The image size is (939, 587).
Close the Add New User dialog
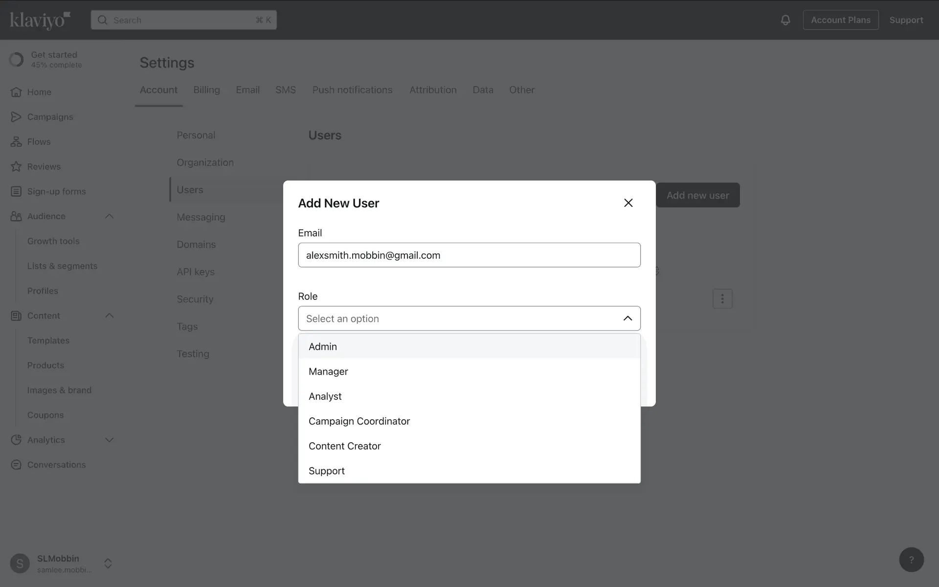tap(628, 203)
